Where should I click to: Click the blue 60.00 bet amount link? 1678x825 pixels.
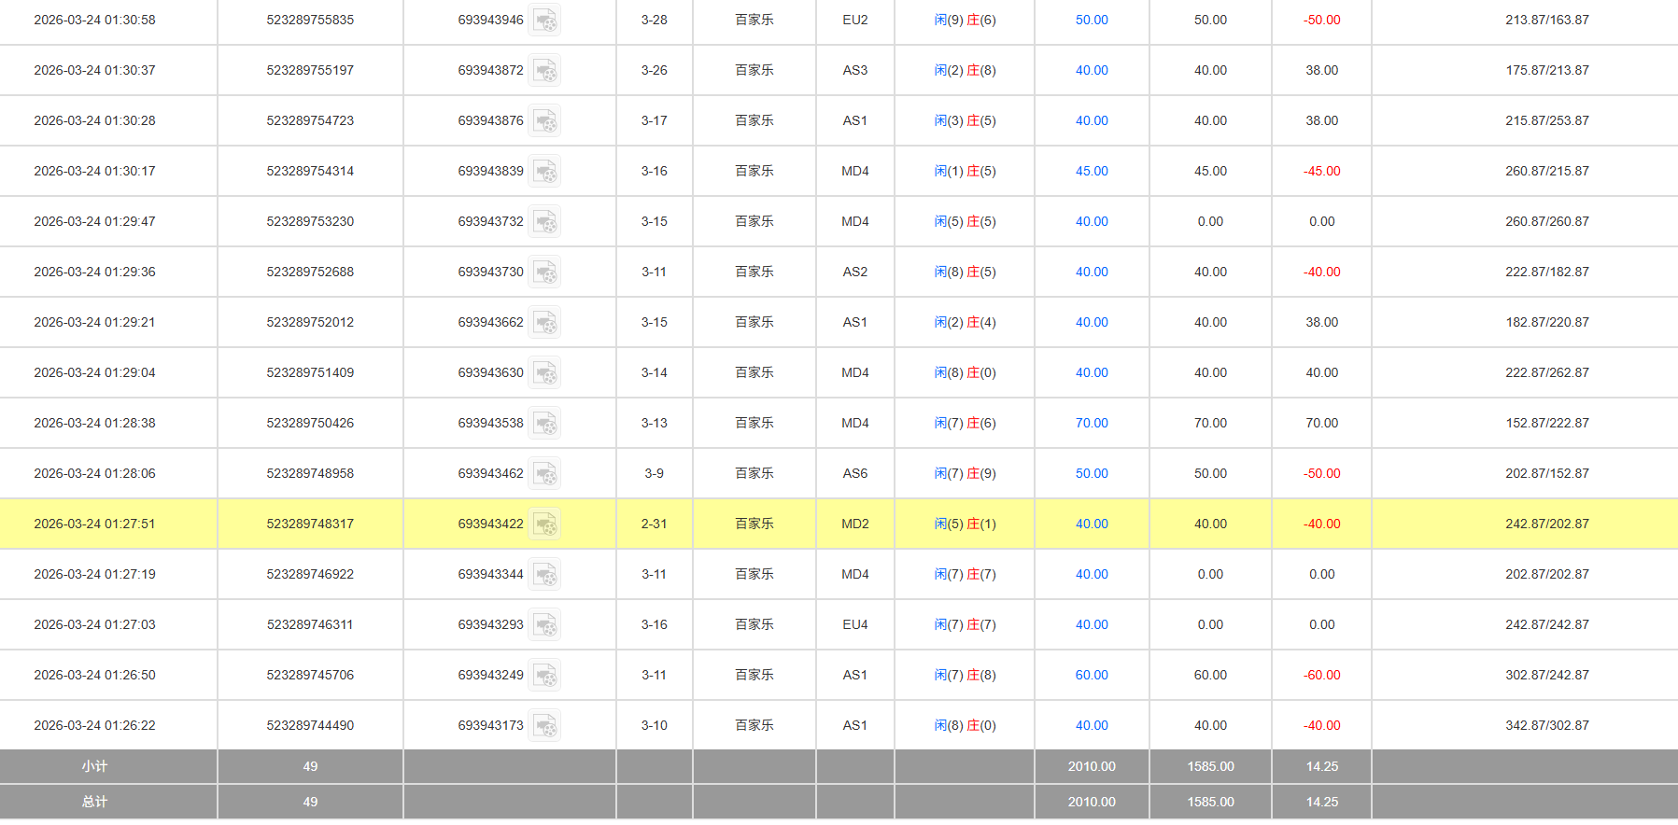coord(1091,676)
